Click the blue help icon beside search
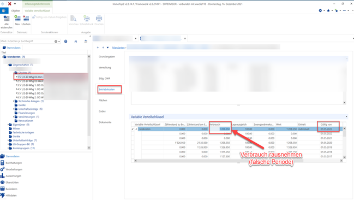The image size is (354, 200). (x=65, y=42)
